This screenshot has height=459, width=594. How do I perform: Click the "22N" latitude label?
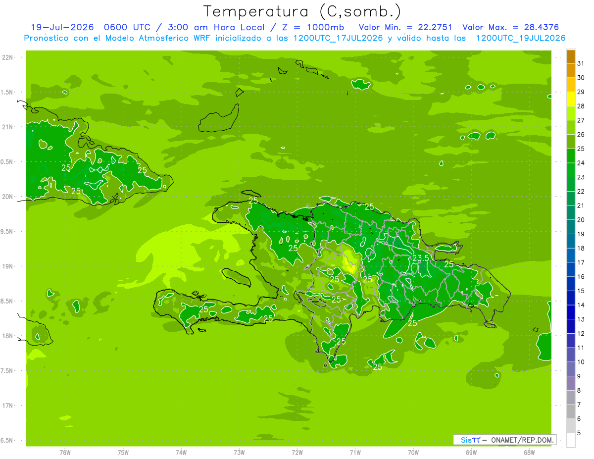pyautogui.click(x=8, y=57)
